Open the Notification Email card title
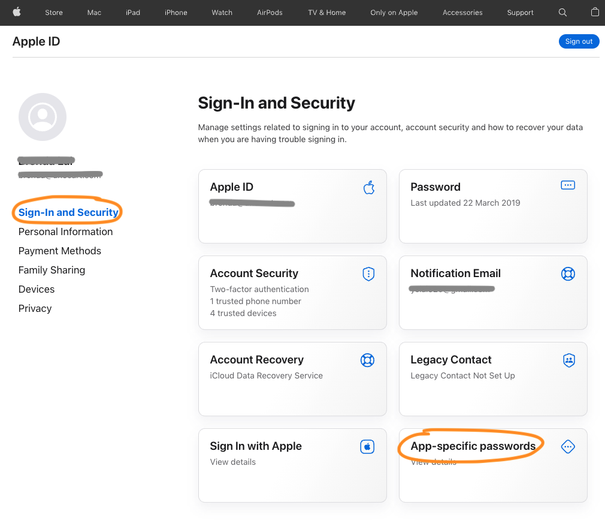This screenshot has width=605, height=520. pos(455,273)
